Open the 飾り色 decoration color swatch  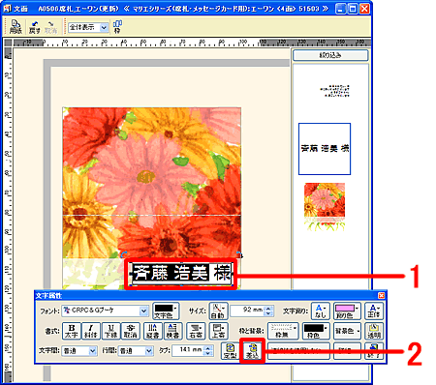pyautogui.click(x=347, y=311)
